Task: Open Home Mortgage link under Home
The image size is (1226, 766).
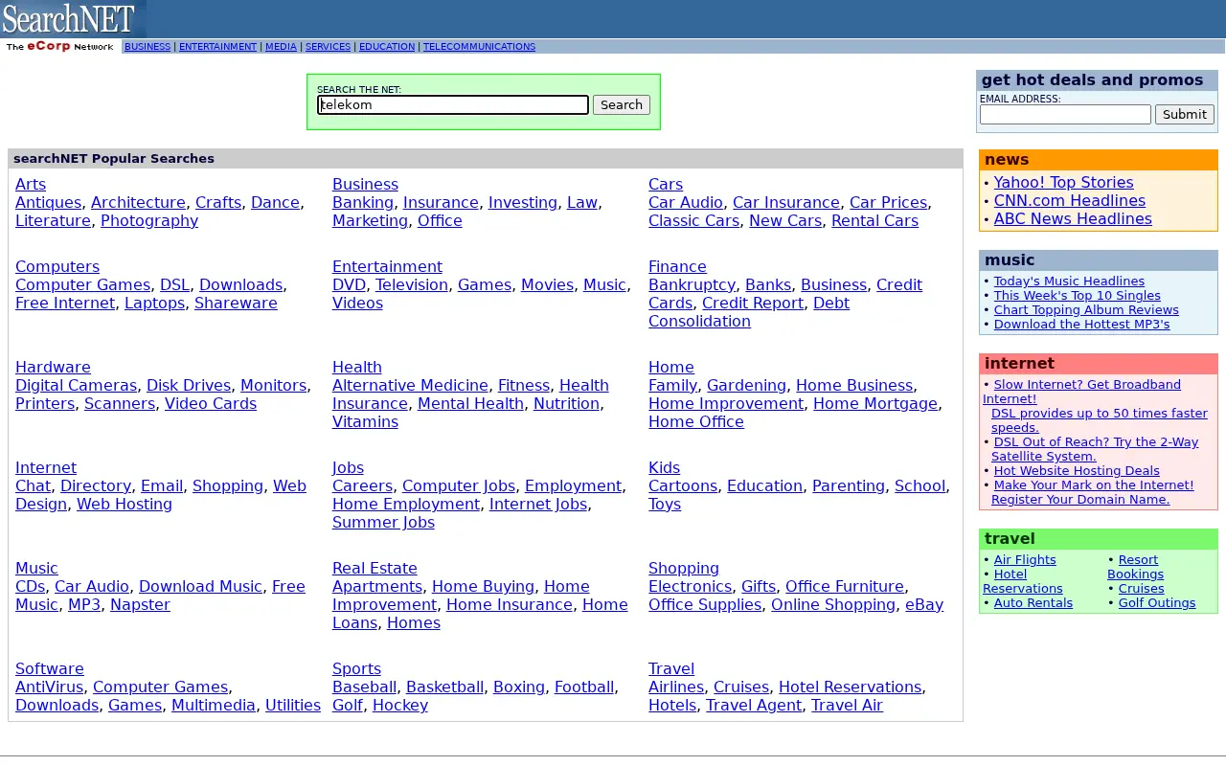Action: (x=875, y=404)
